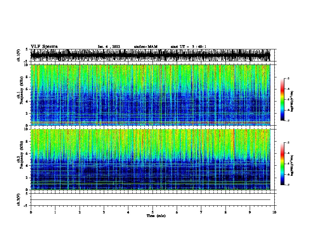Click time axis tick label "1"
Viewport: 309px width, 238px height.
[55, 212]
